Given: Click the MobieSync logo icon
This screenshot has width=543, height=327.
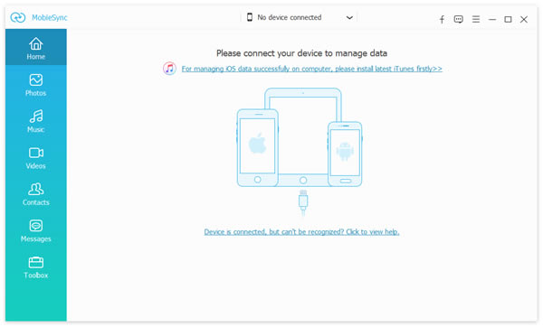Looking at the screenshot, I should tap(18, 17).
